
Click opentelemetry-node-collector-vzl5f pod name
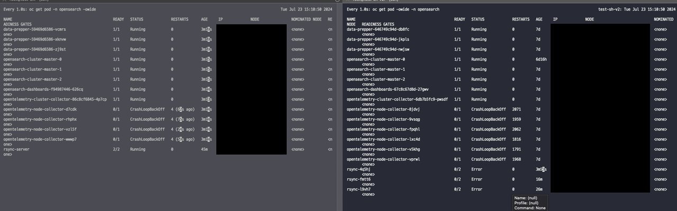[x=40, y=130]
